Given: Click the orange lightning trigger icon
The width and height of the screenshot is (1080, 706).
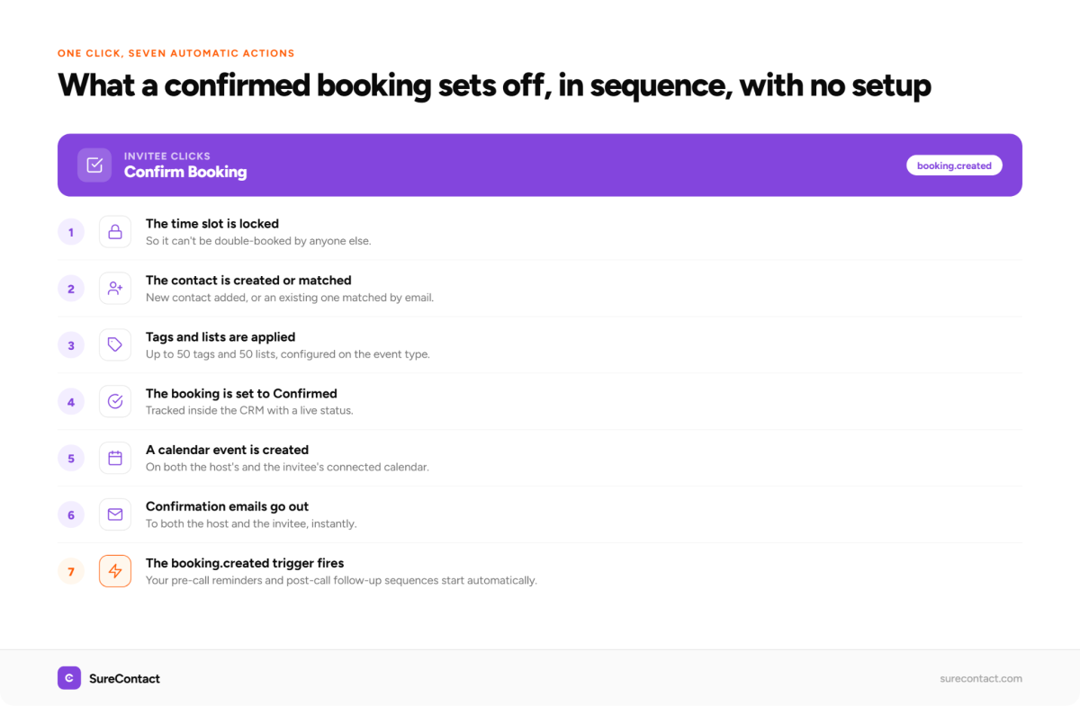Looking at the screenshot, I should 115,571.
